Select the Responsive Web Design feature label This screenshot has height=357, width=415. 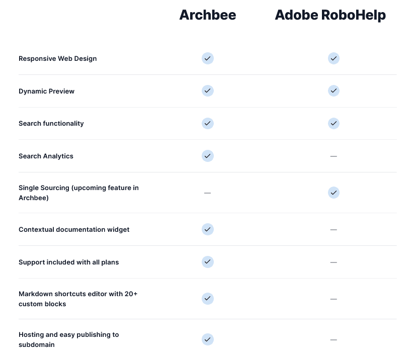(x=57, y=59)
